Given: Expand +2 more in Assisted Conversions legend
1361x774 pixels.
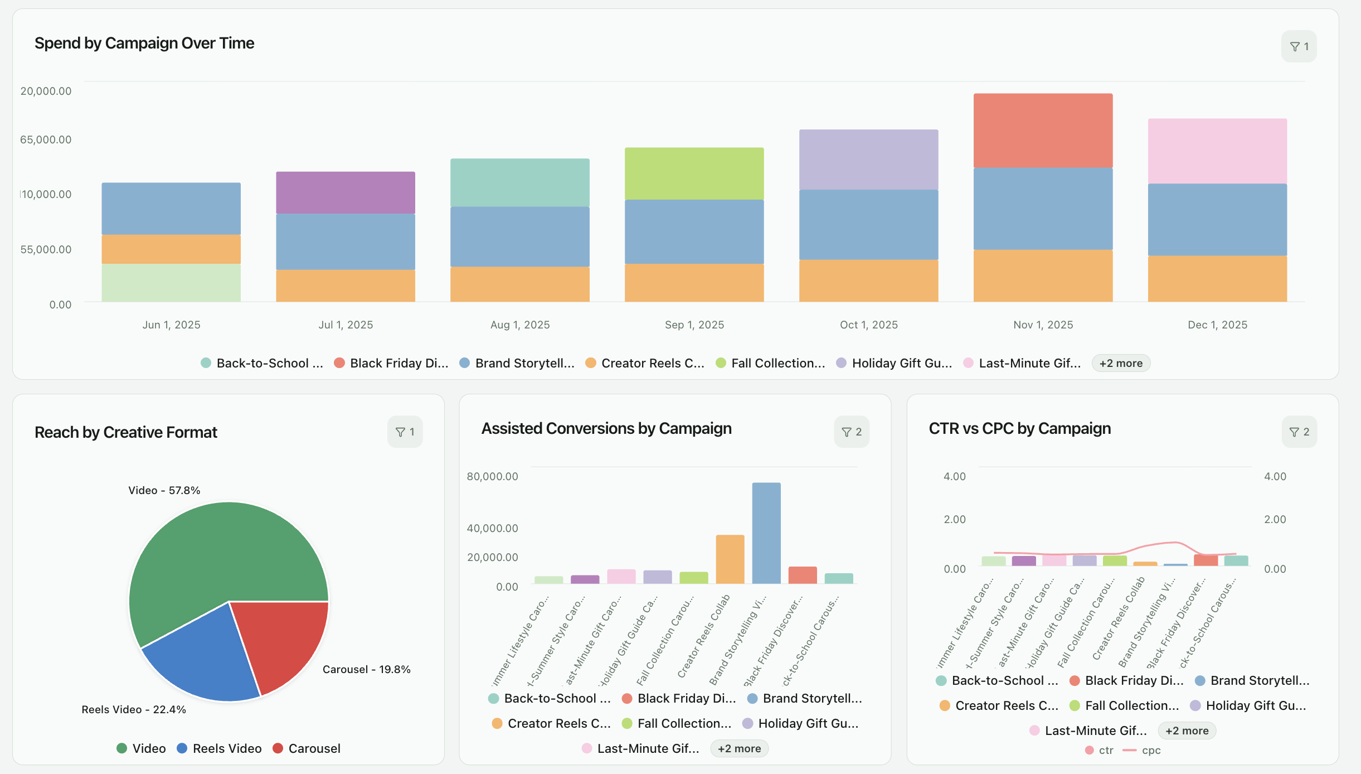Looking at the screenshot, I should pos(739,748).
